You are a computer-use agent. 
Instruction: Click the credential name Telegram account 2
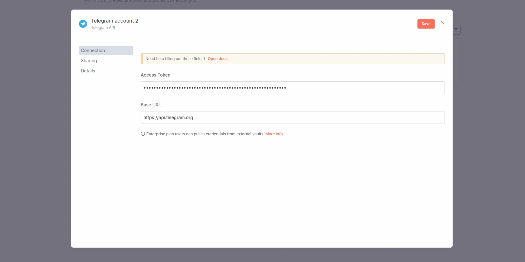pos(115,21)
